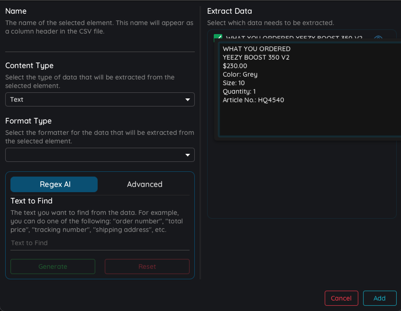Click the red Reset button
The image size is (401, 311).
click(x=147, y=267)
